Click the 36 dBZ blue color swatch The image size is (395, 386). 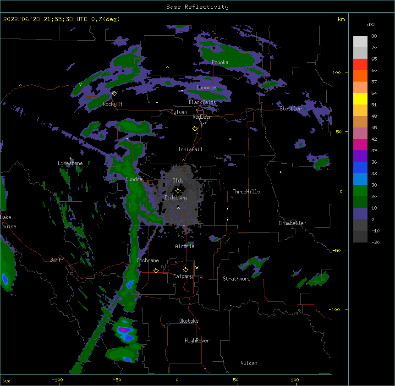[x=360, y=167]
